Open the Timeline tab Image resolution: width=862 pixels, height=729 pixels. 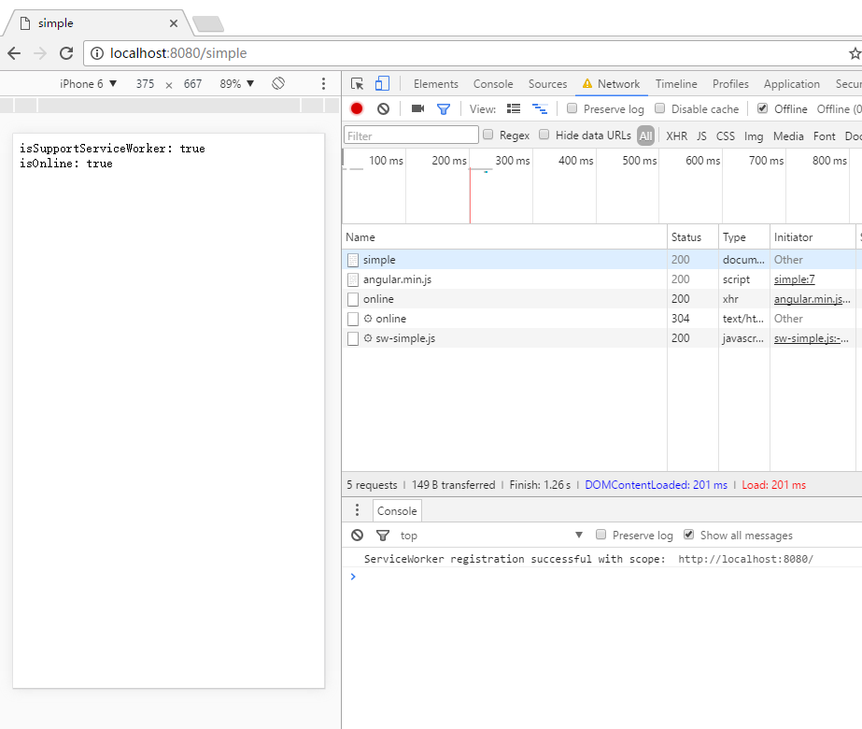[x=676, y=83]
